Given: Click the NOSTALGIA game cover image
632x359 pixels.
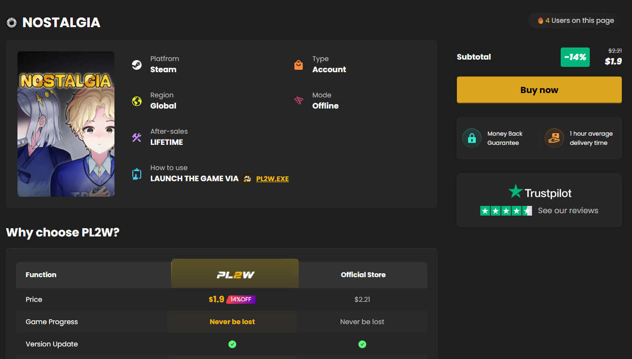Looking at the screenshot, I should point(66,124).
